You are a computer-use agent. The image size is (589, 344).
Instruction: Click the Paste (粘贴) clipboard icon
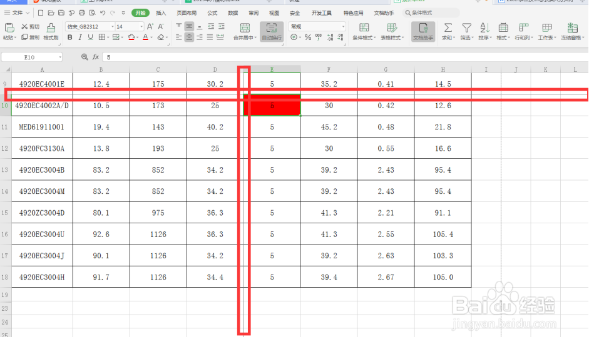click(x=9, y=28)
